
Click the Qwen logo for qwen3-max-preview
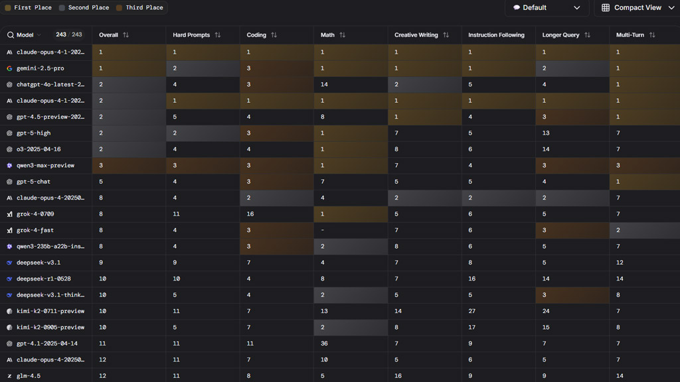(x=9, y=165)
